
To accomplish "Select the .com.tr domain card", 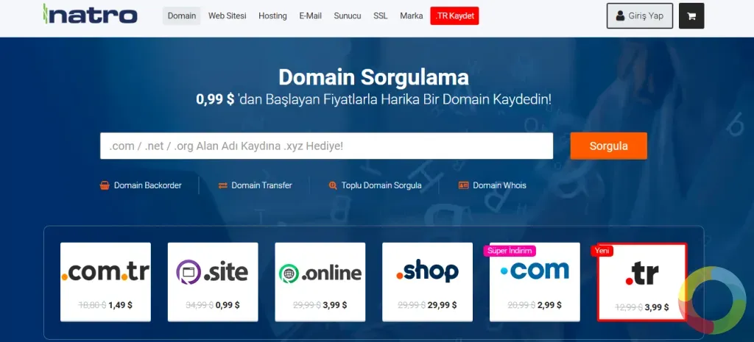I will point(105,282).
